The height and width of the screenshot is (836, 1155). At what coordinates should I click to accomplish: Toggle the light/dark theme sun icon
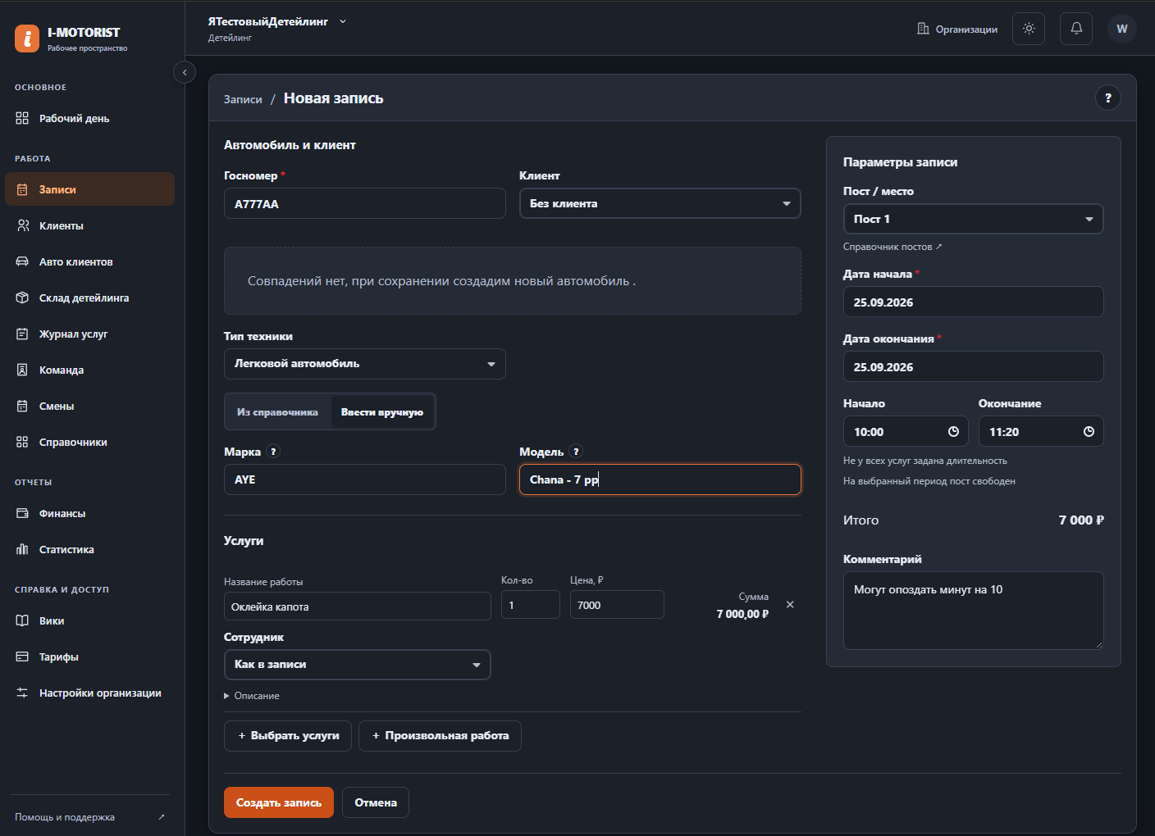pyautogui.click(x=1029, y=29)
